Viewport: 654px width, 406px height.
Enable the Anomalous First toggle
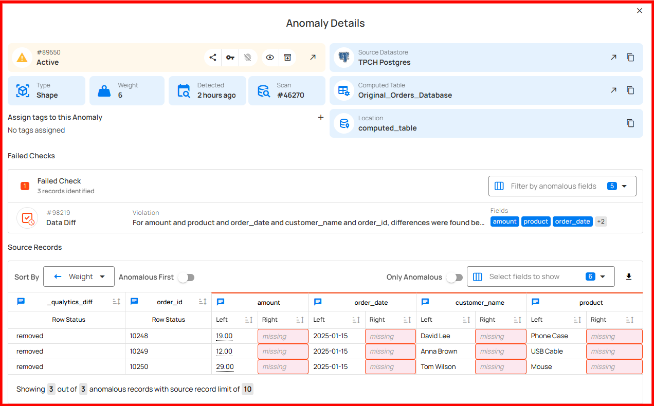click(x=186, y=278)
